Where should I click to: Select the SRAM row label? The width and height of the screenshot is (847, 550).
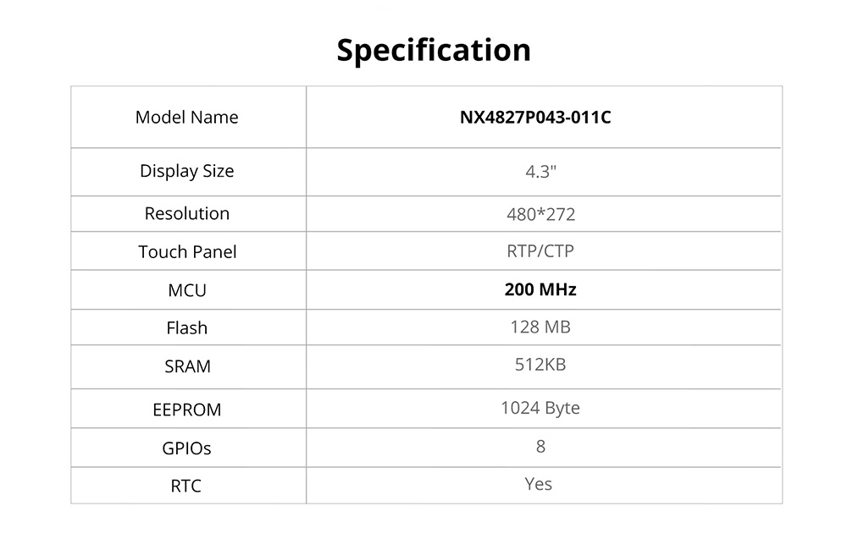[x=187, y=367]
